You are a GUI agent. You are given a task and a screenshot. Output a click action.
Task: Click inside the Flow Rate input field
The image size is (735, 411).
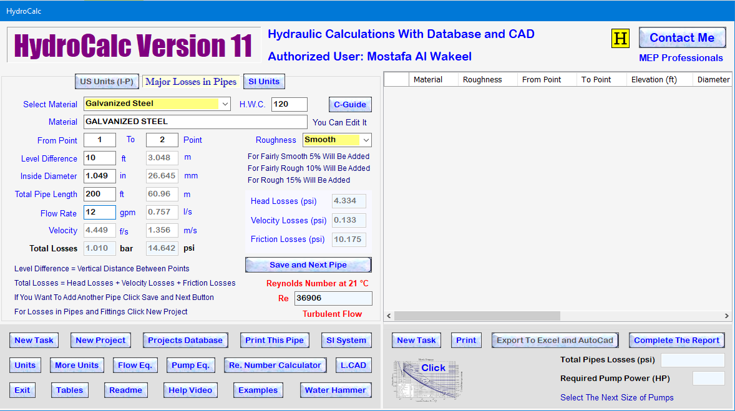coord(99,213)
